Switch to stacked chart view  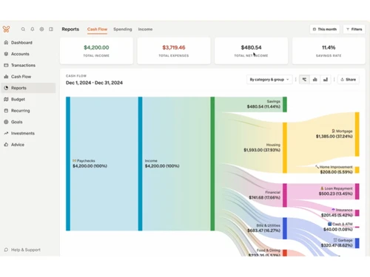click(326, 79)
